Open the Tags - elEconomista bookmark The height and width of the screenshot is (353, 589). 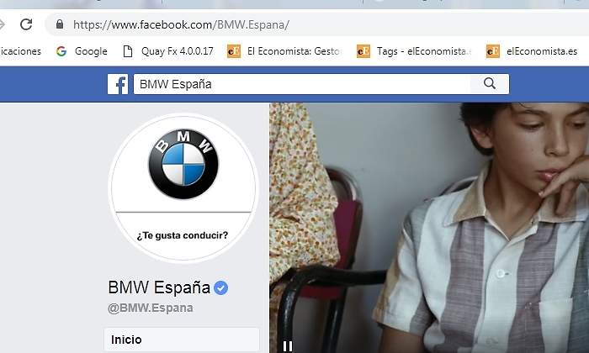(x=414, y=51)
